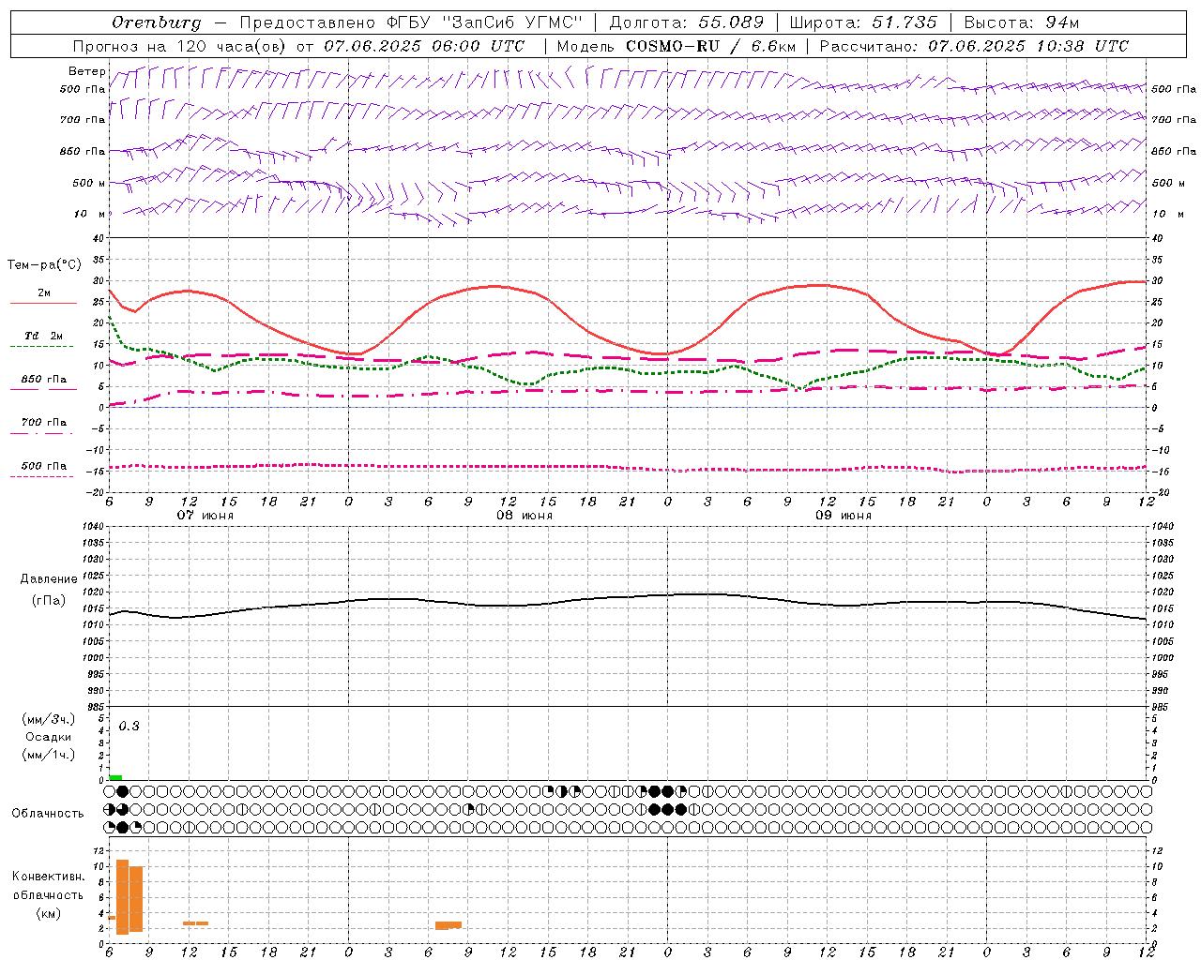Click the pink long-dash legend line under "850 гПа"
Screen dimensions: 1201x960
point(43,390)
